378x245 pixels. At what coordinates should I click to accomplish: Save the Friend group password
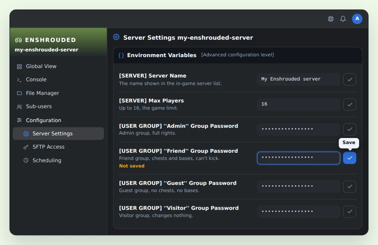point(350,158)
